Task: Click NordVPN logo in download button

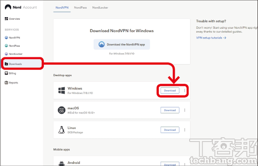Action: tap(101, 44)
